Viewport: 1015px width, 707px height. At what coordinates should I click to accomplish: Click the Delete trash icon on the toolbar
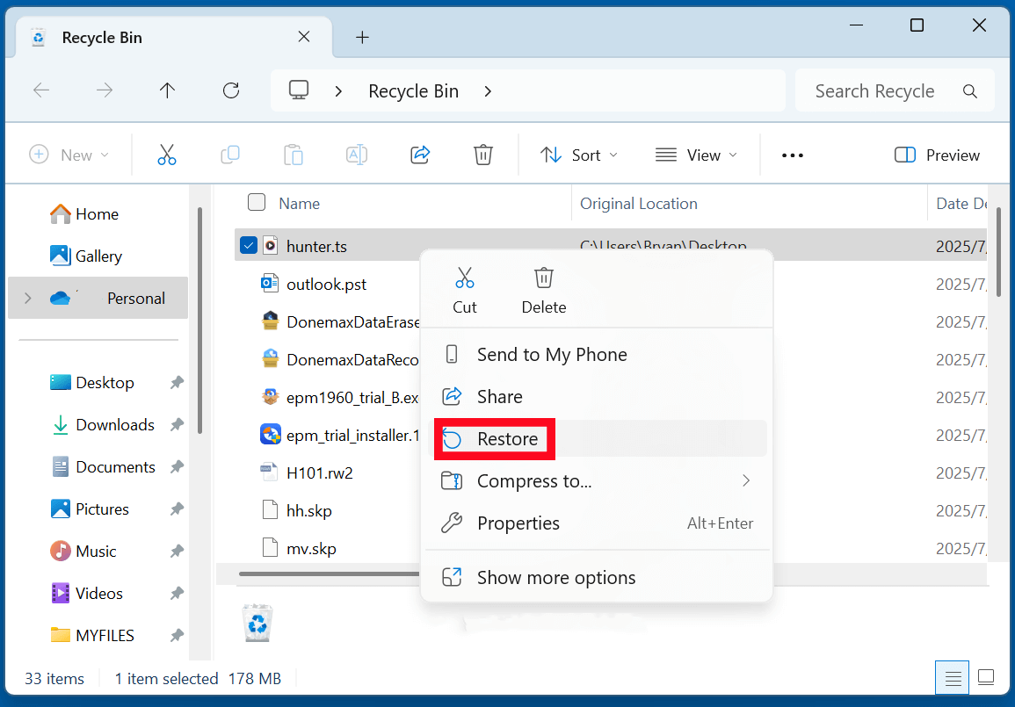tap(482, 155)
